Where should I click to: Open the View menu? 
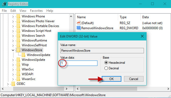(x=23, y=11)
